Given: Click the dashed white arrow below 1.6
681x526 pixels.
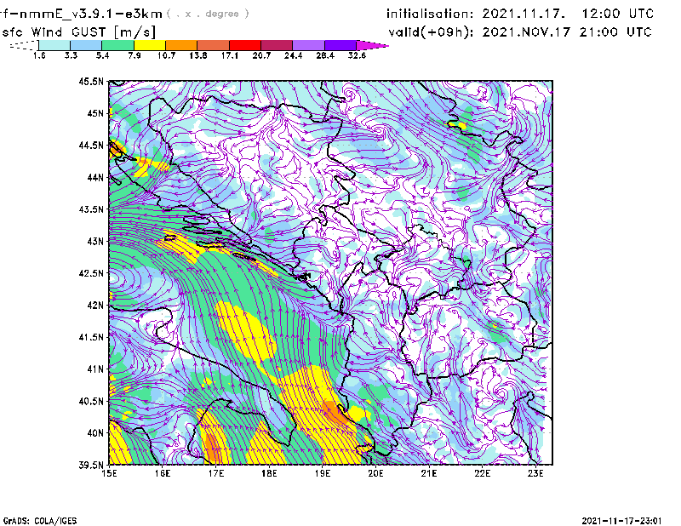Looking at the screenshot, I should (x=24, y=45).
